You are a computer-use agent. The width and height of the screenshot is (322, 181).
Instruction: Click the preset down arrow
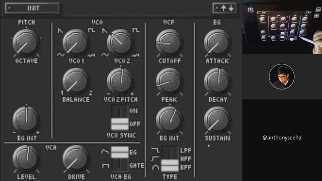pyautogui.click(x=231, y=8)
